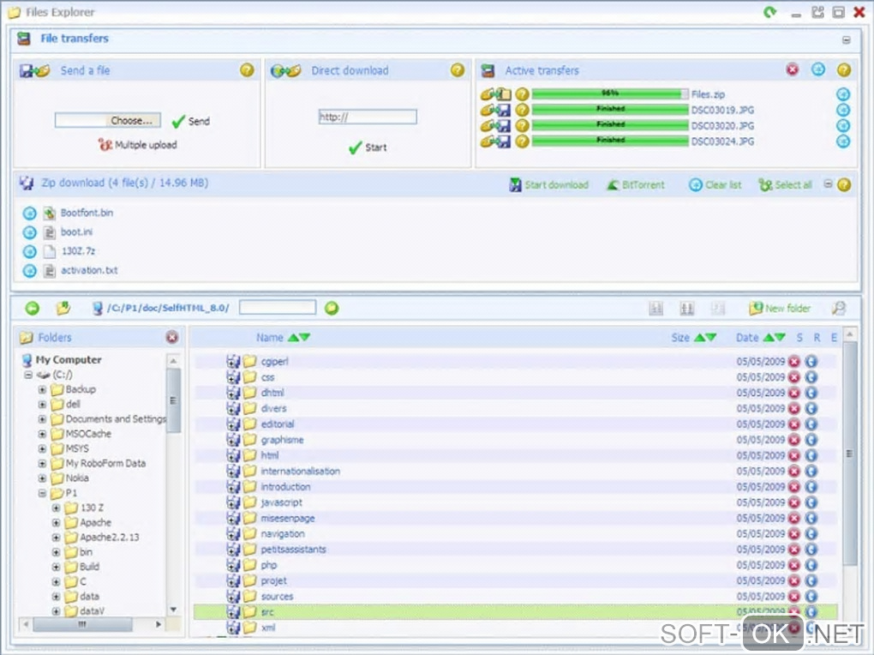Click Start download for the zip
Screen dimensions: 874x655
549,184
